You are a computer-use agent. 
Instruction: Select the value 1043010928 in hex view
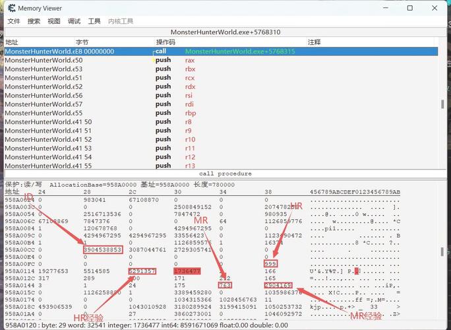[148, 307]
